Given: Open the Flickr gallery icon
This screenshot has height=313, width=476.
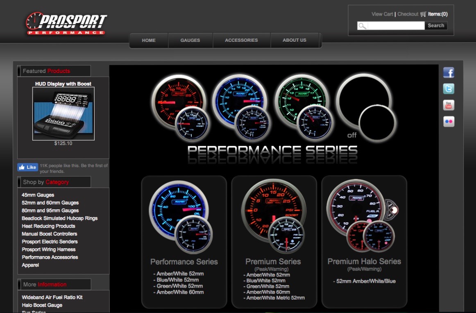Looking at the screenshot, I should pyautogui.click(x=449, y=121).
